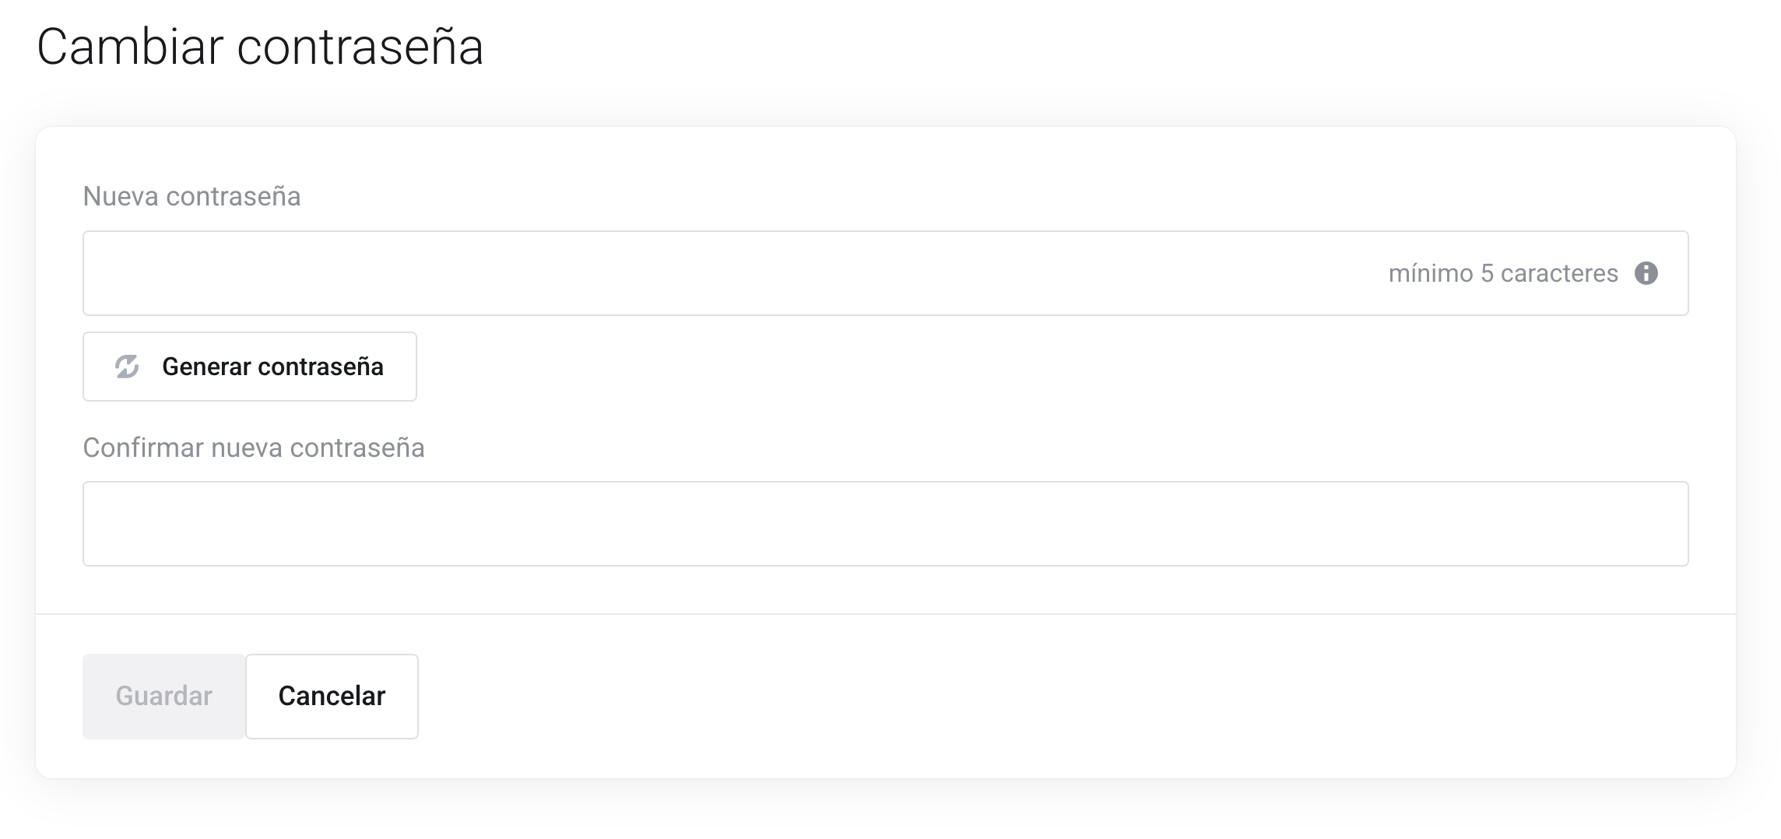Show password requirements via the info icon
The height and width of the screenshot is (839, 1781).
(x=1646, y=273)
